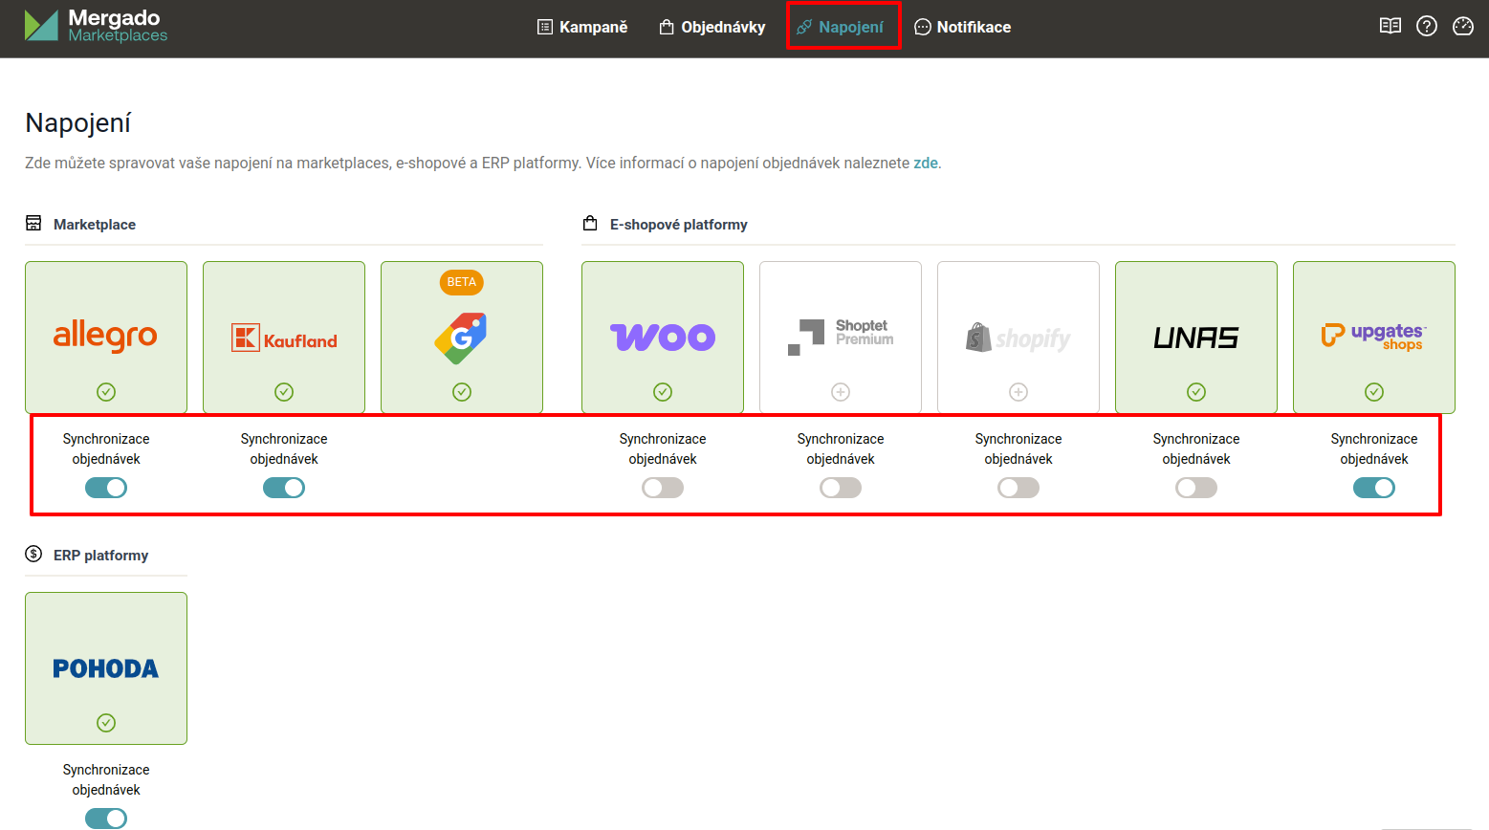Screen dimensions: 1489x830
Task: Open the UNAS platform card
Action: (1196, 337)
